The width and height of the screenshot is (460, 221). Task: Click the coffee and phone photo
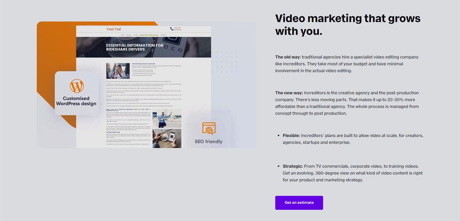pos(167,138)
